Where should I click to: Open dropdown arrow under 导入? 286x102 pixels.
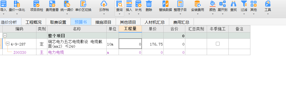3,14
